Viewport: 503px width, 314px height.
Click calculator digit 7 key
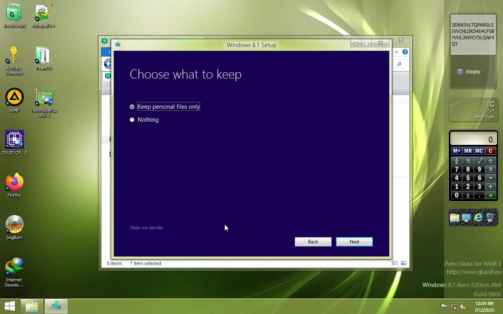pos(457,169)
